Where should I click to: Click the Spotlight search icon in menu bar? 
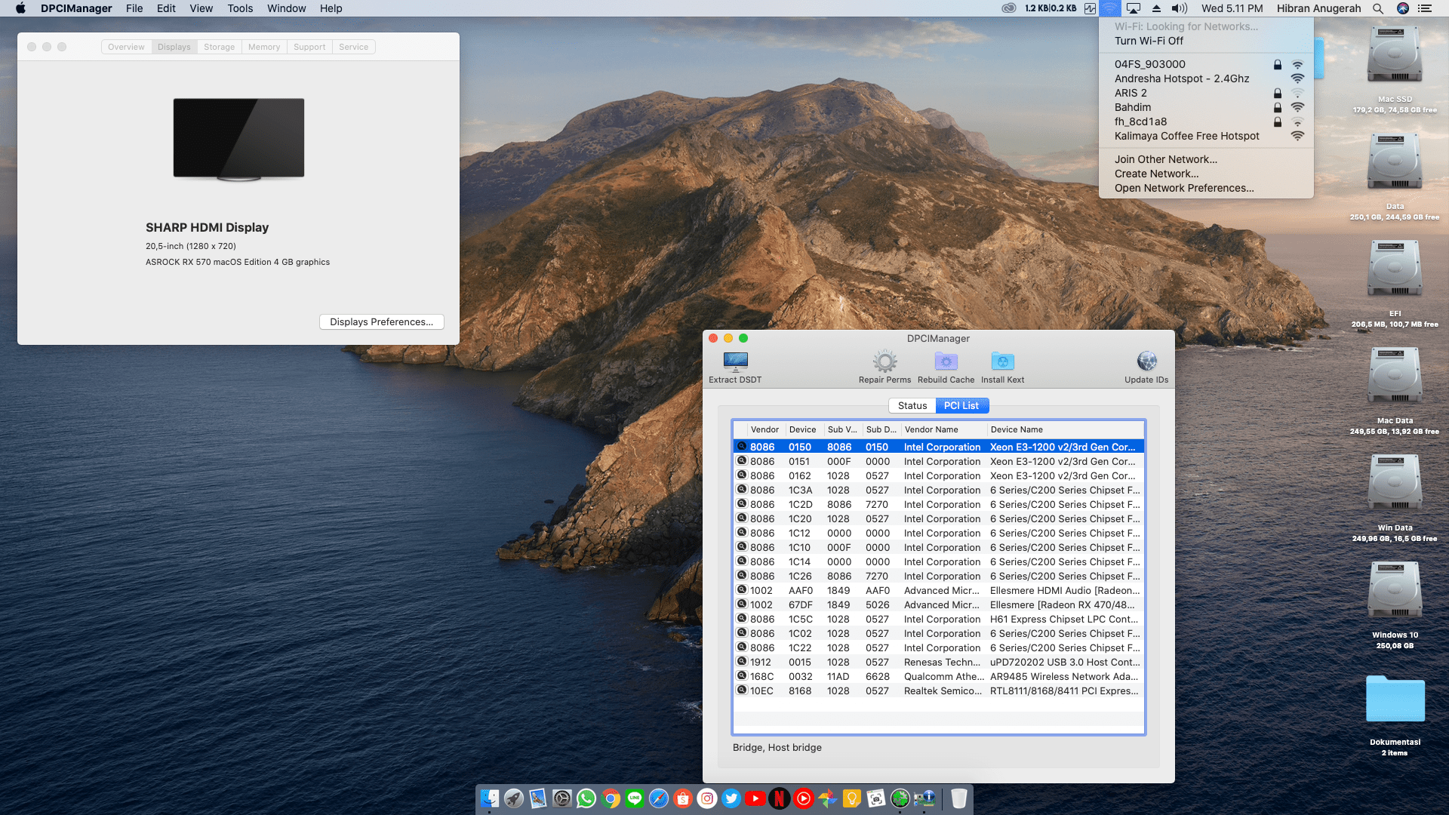coord(1378,8)
